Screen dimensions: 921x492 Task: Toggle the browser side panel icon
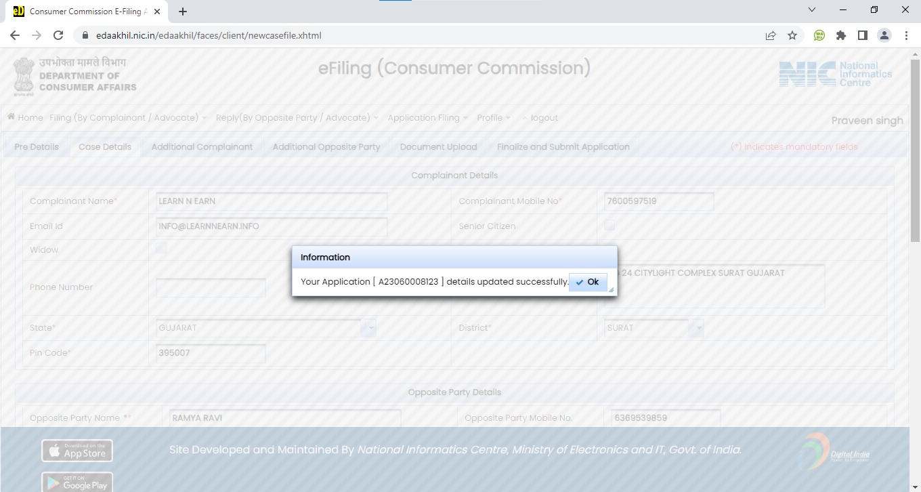[x=863, y=35]
